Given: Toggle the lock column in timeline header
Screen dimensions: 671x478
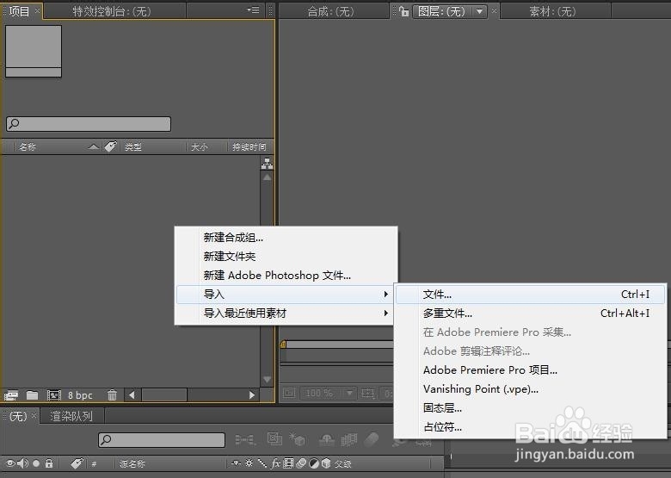Looking at the screenshot, I should pyautogui.click(x=49, y=463).
